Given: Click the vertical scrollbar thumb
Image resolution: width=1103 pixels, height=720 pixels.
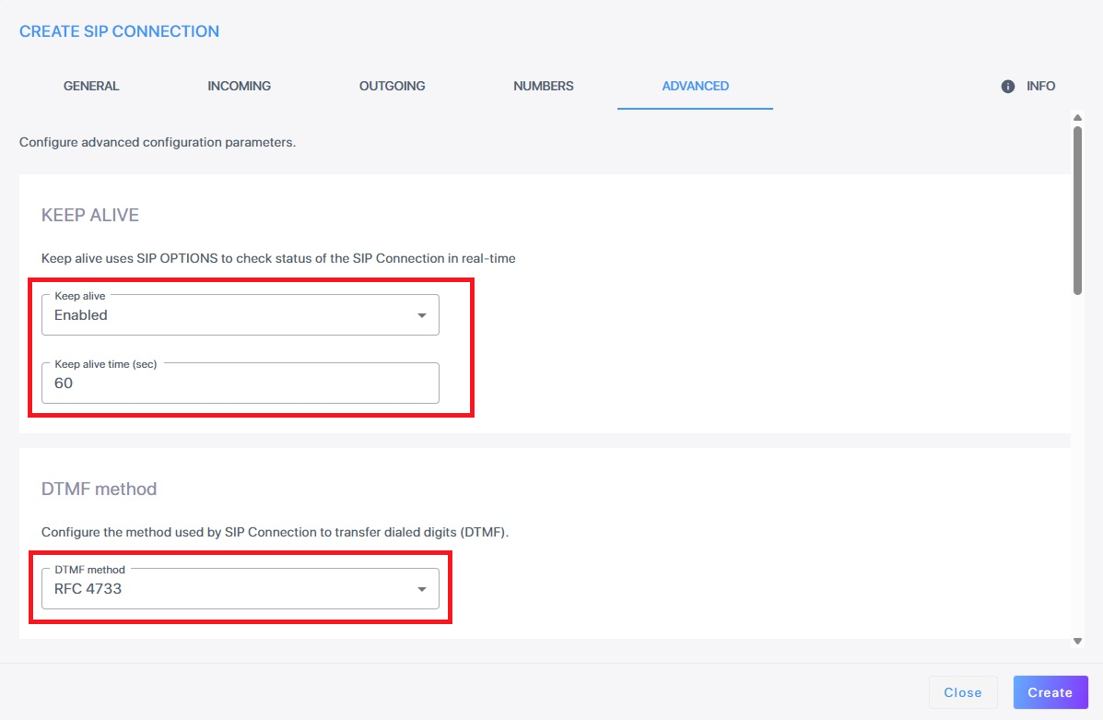Looking at the screenshot, I should tap(1077, 210).
